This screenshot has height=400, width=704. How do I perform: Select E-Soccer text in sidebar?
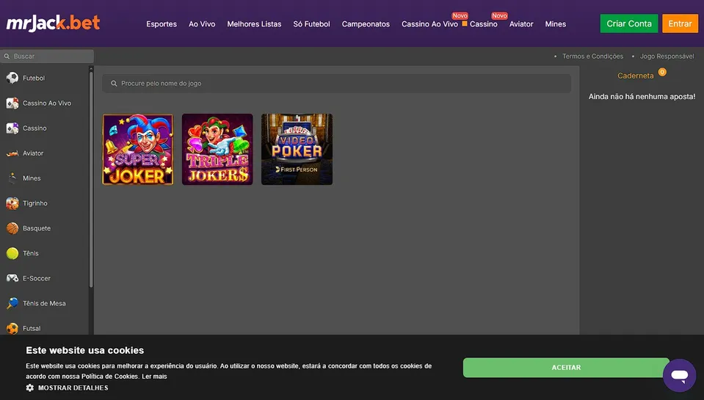pyautogui.click(x=37, y=278)
